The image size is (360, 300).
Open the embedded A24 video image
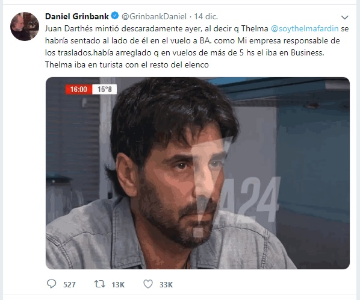click(197, 173)
